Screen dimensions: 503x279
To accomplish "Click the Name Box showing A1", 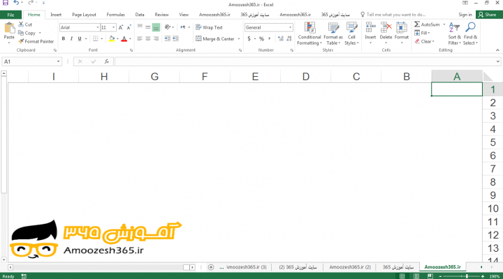I will click(x=31, y=61).
